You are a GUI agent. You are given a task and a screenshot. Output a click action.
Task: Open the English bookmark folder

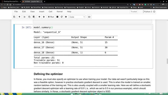point(80,7)
